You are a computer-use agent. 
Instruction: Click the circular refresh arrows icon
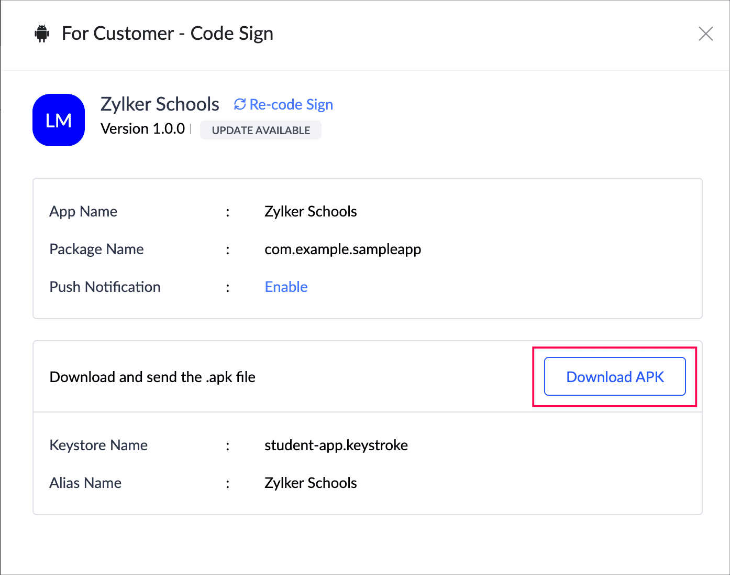click(240, 104)
